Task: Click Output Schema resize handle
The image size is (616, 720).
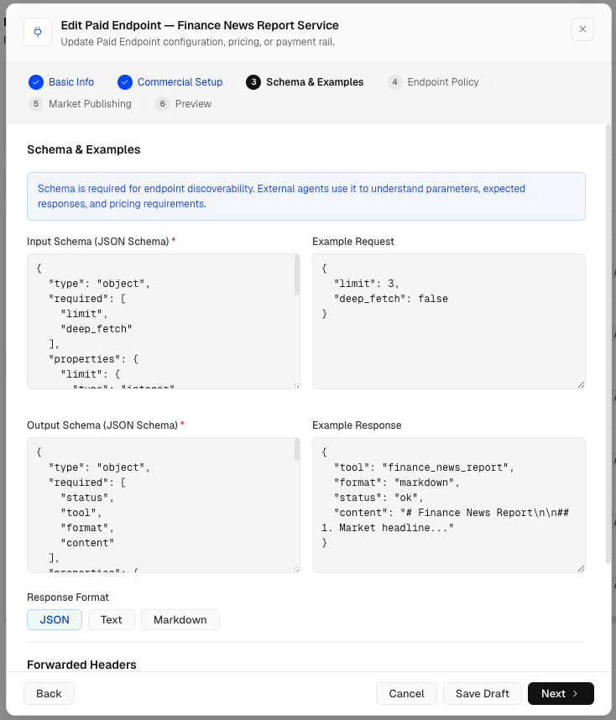Action: click(x=297, y=570)
